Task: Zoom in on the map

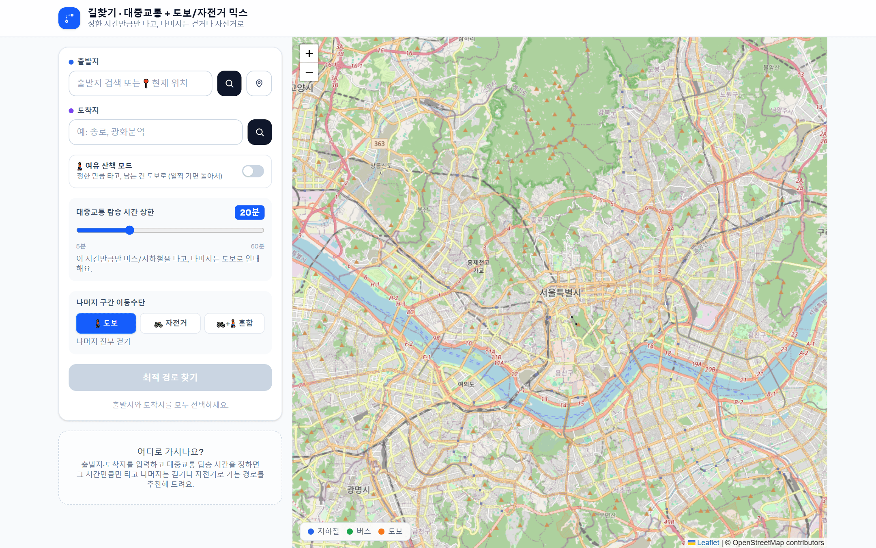Action: (309, 54)
